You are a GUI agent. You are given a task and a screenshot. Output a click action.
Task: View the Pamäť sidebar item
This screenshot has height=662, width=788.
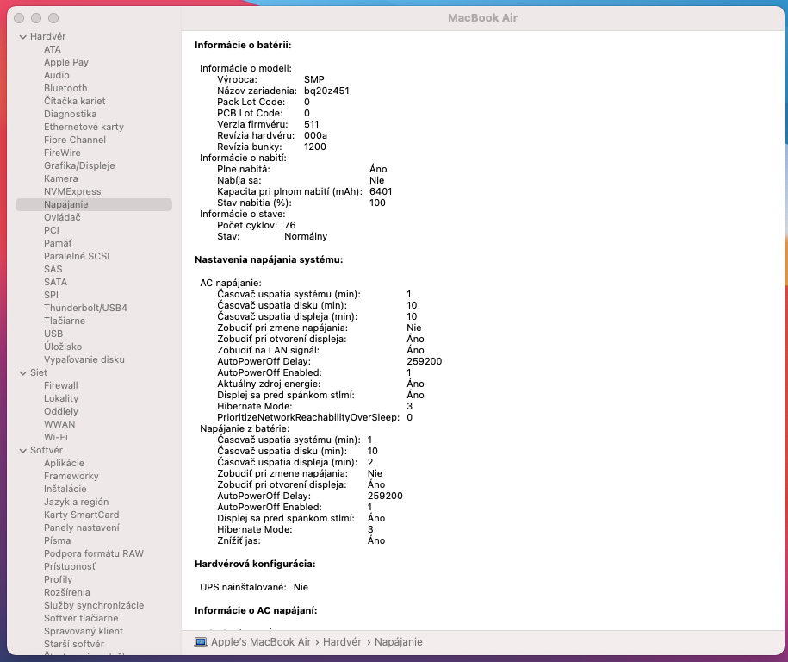pos(58,243)
